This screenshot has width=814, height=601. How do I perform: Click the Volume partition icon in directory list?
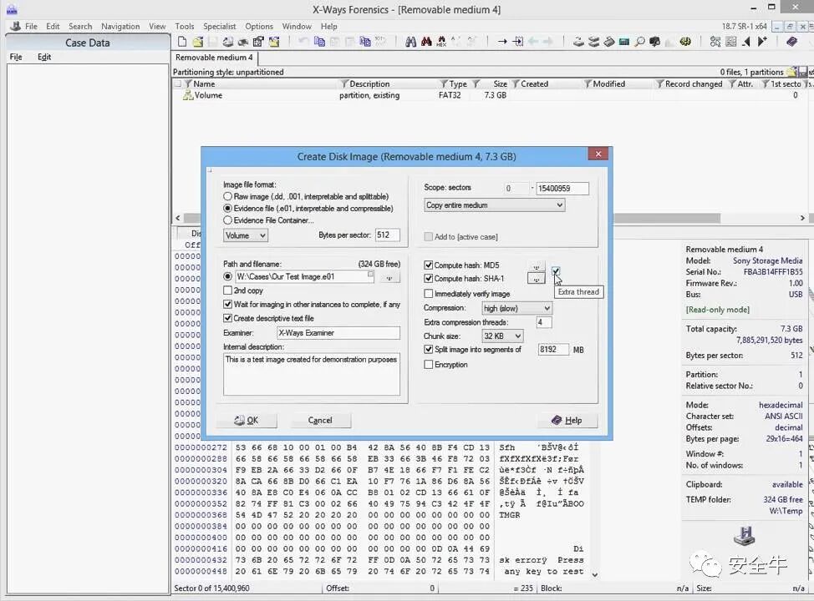click(188, 95)
